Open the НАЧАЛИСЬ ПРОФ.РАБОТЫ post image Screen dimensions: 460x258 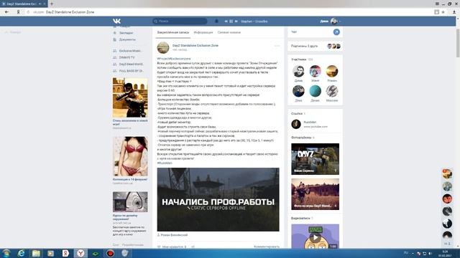218,199
